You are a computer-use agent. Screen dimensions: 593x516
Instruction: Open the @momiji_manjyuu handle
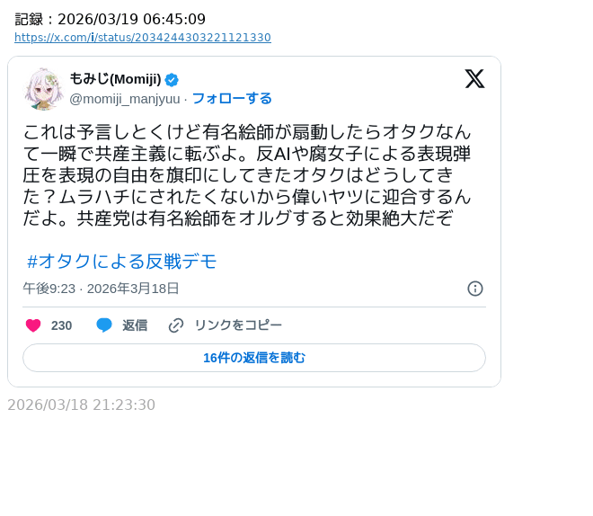(124, 98)
